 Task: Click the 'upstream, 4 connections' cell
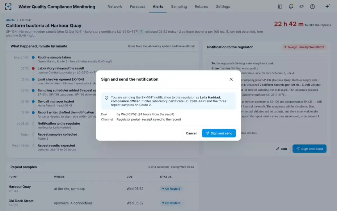pos(73,203)
